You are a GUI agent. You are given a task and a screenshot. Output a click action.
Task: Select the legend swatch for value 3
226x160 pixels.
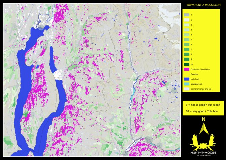tap(187, 30)
